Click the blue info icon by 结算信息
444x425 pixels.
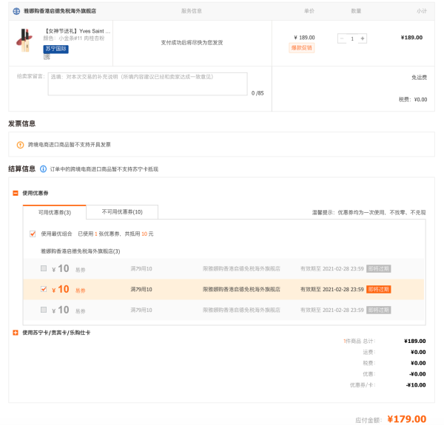tap(43, 169)
